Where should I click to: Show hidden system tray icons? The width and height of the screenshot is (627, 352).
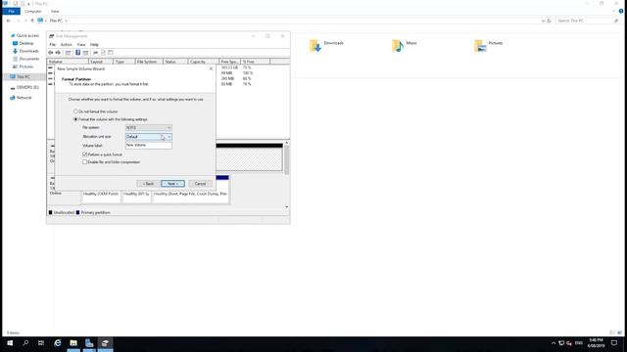[554, 343]
